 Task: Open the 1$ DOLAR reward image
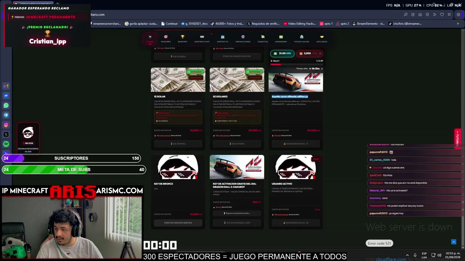[178, 80]
